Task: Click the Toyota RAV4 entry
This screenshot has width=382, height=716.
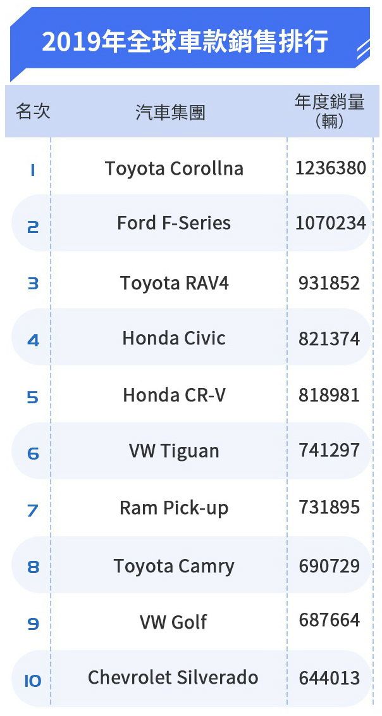Action: (x=174, y=282)
